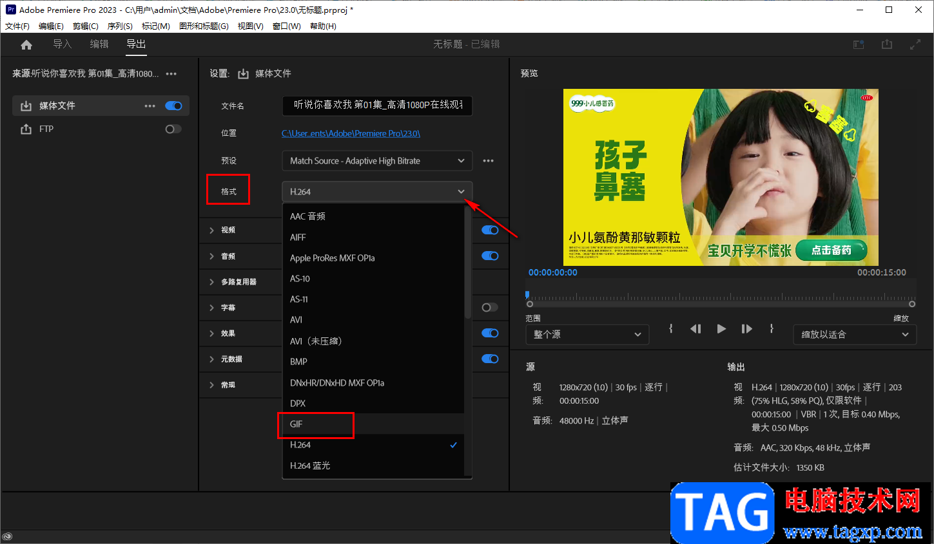Toggle the video export switch
Screen dimensions: 934x544
pos(490,230)
